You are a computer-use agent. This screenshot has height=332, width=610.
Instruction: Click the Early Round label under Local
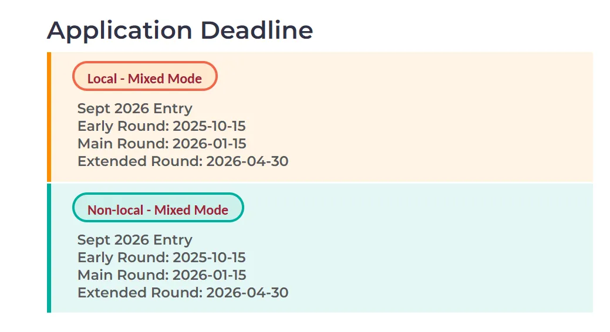pyautogui.click(x=123, y=126)
